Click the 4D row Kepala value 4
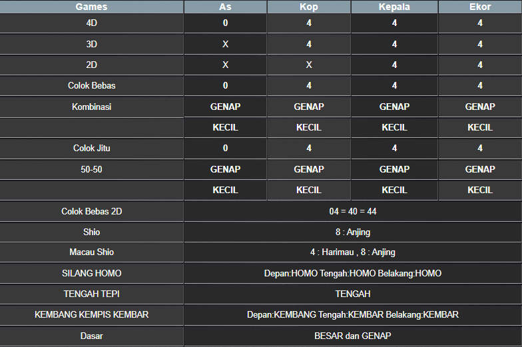 pyautogui.click(x=394, y=23)
